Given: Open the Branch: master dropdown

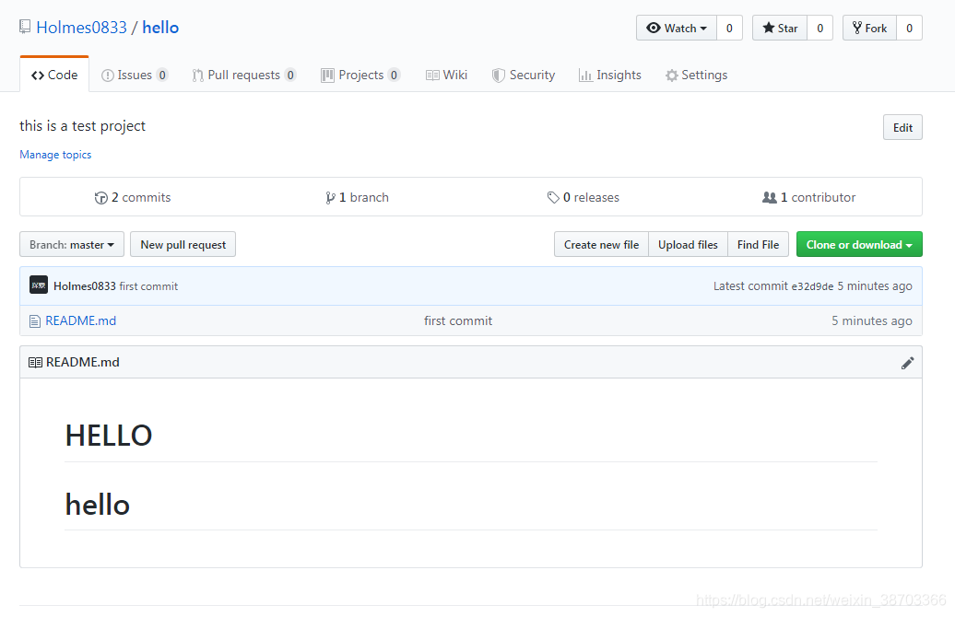Looking at the screenshot, I should (72, 245).
